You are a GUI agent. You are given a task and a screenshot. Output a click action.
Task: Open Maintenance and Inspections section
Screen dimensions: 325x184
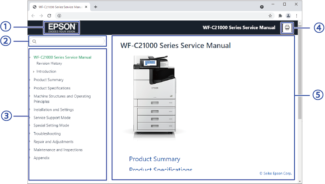click(x=58, y=150)
